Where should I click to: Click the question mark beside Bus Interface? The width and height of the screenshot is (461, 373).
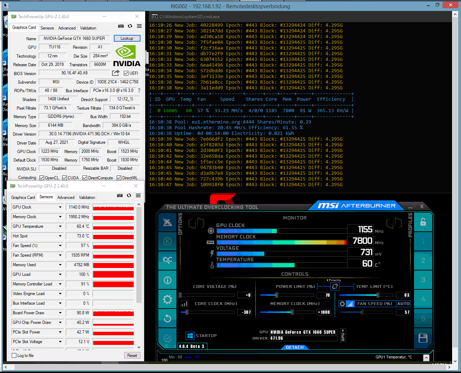coord(139,90)
